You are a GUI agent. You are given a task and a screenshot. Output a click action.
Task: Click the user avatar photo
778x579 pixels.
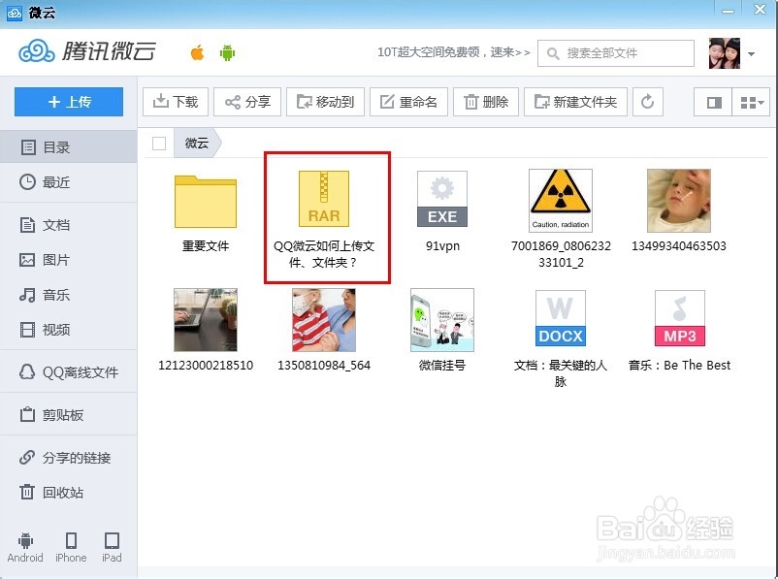click(725, 53)
